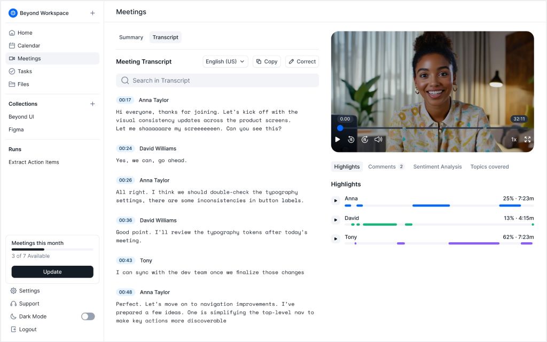Open the English (US) language dropdown
Viewport: 547px width, 342px height.
(x=225, y=61)
